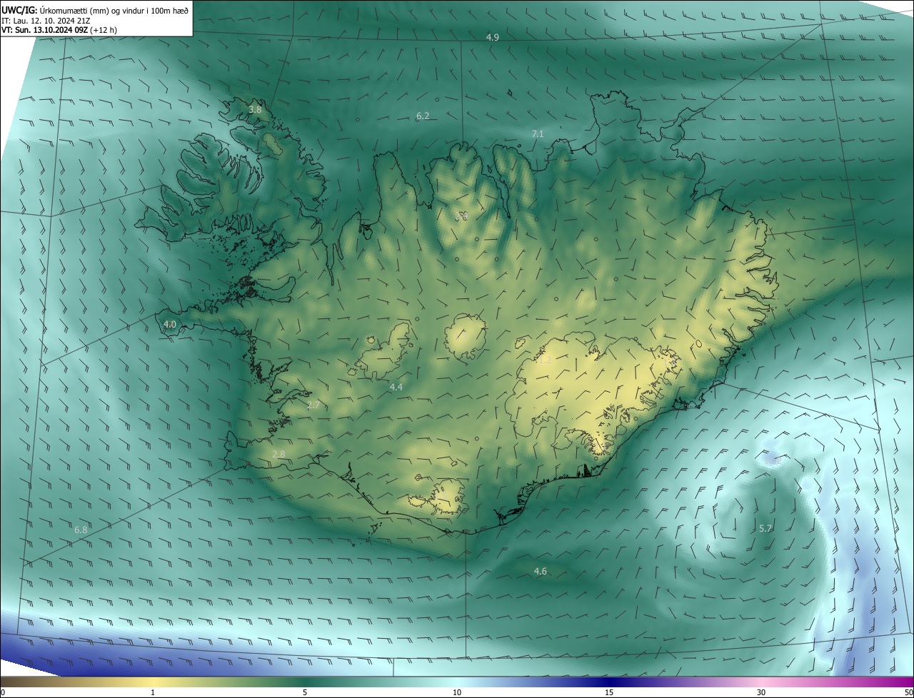The width and height of the screenshot is (914, 698).
Task: Click the color scale tick label '30'
Action: tap(761, 692)
